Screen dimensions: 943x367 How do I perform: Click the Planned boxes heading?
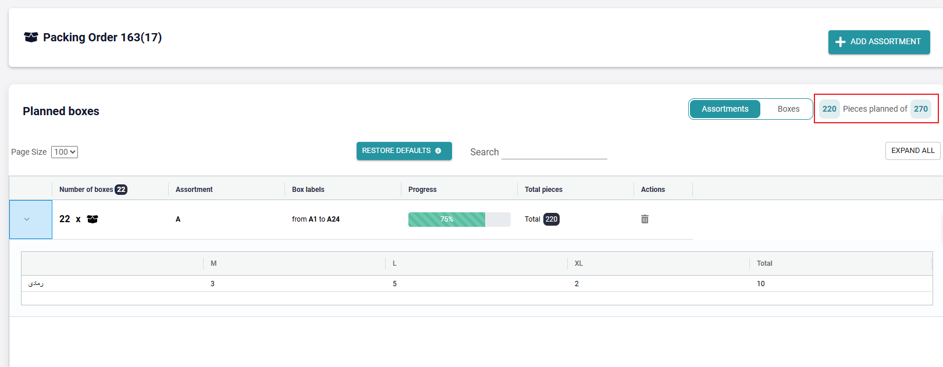pos(61,111)
